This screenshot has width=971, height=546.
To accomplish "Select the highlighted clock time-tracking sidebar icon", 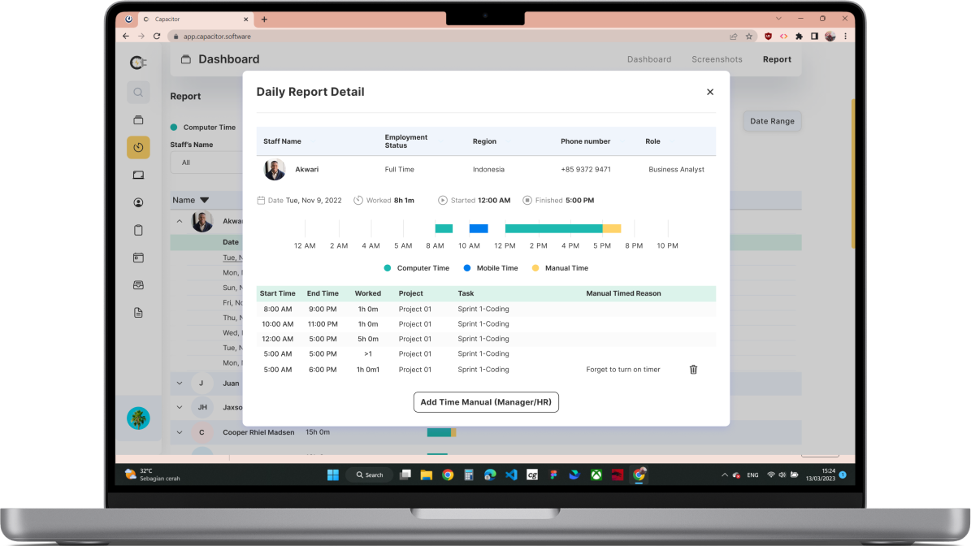I will [x=138, y=147].
